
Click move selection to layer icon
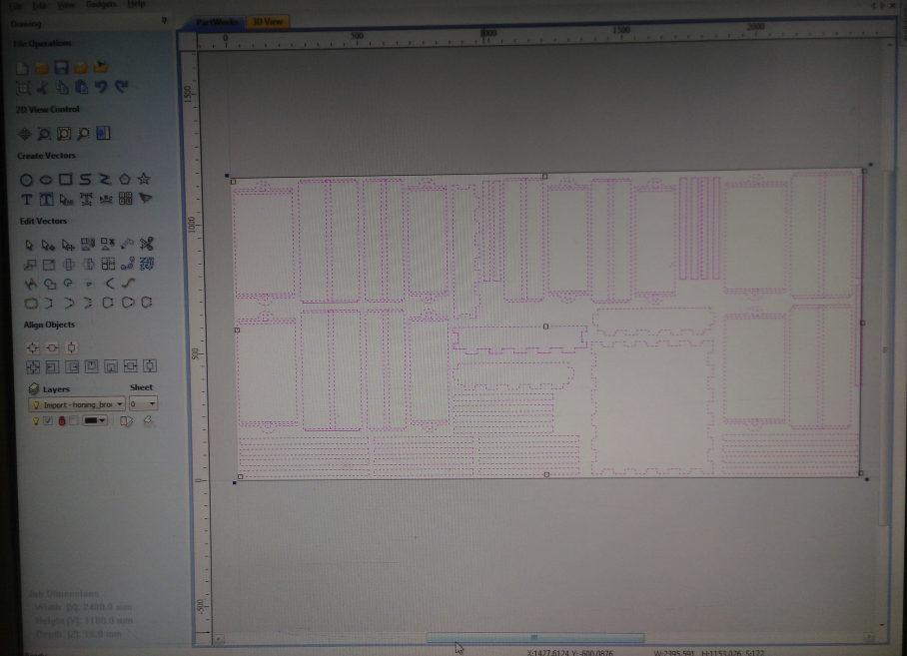(126, 420)
